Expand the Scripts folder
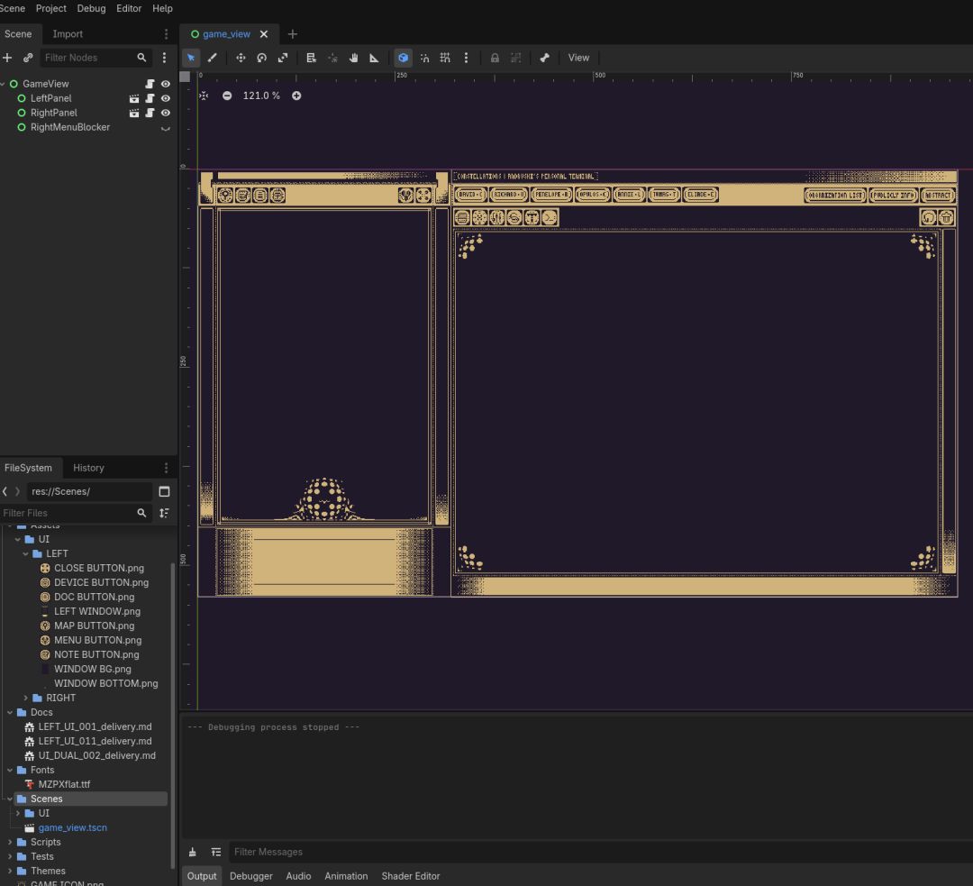The image size is (973, 886). click(10, 842)
